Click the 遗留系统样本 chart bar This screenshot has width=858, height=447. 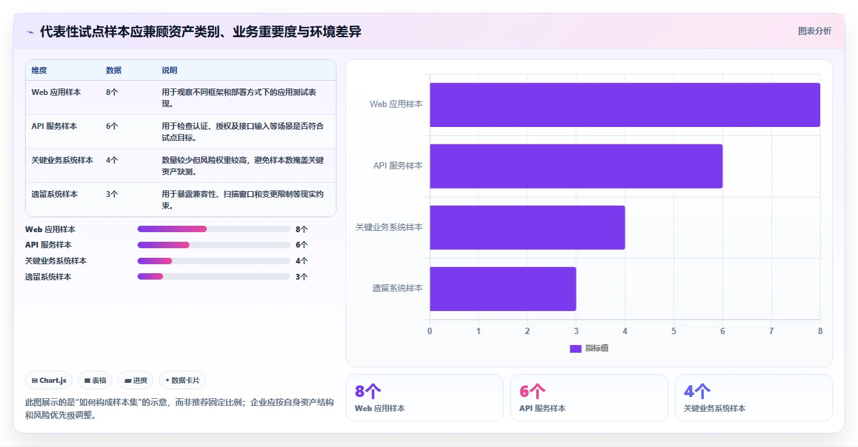[x=503, y=289]
